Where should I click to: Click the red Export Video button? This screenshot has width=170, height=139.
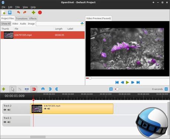pos(40,13)
